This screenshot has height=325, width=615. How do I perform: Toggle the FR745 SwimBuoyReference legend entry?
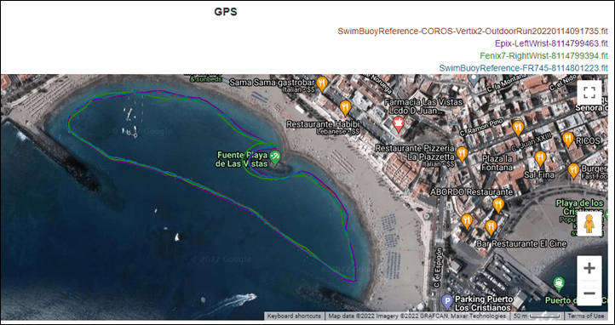click(523, 68)
